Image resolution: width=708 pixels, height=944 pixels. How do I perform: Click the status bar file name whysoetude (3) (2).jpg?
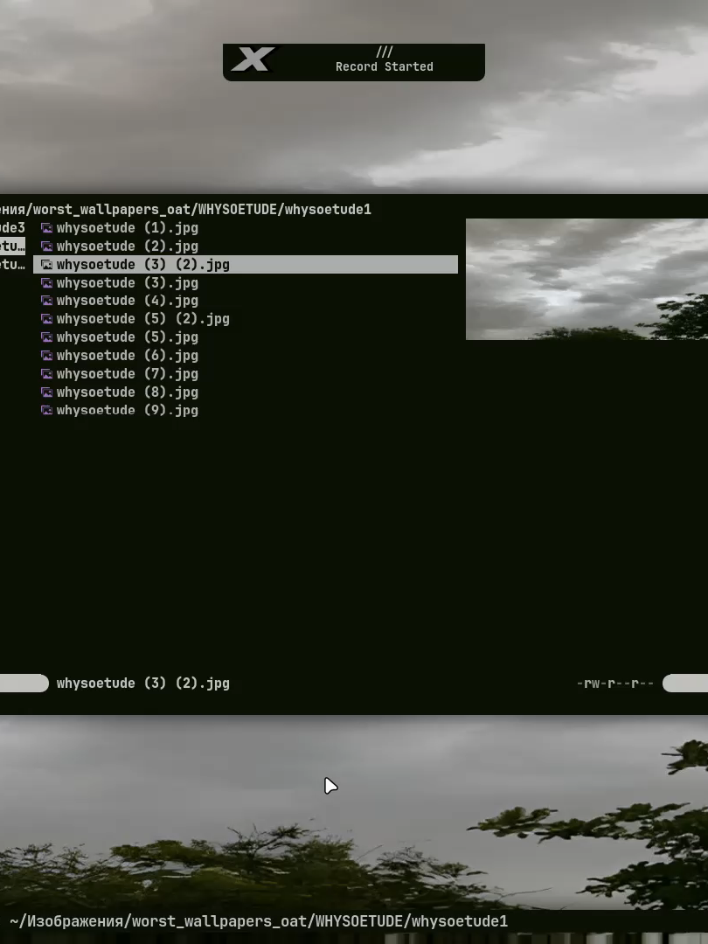(x=143, y=684)
